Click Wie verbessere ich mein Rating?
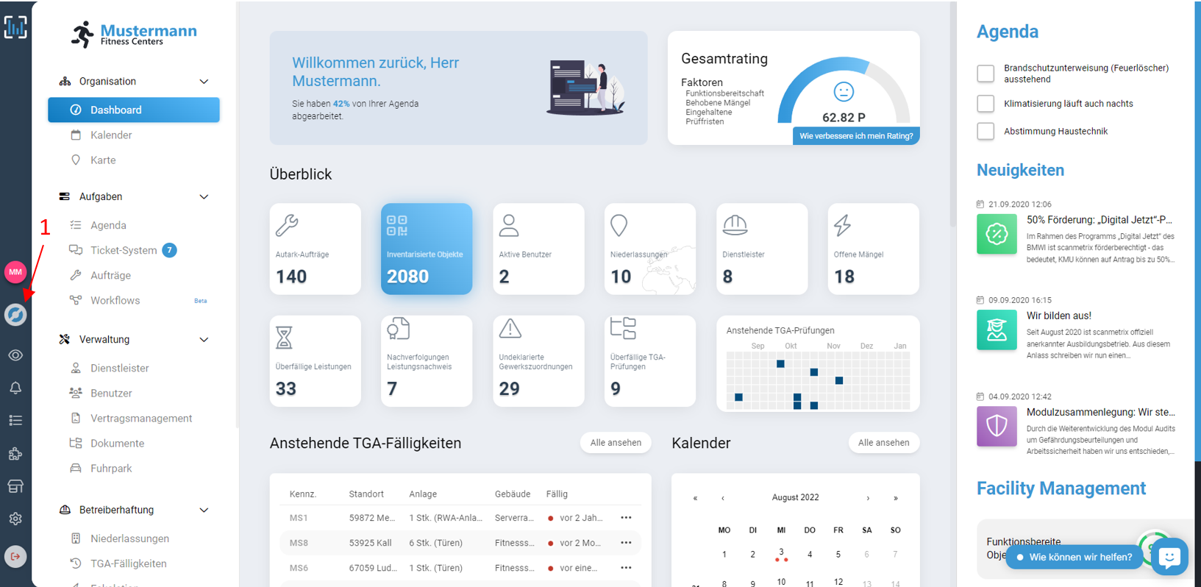The height and width of the screenshot is (587, 1201). point(856,136)
